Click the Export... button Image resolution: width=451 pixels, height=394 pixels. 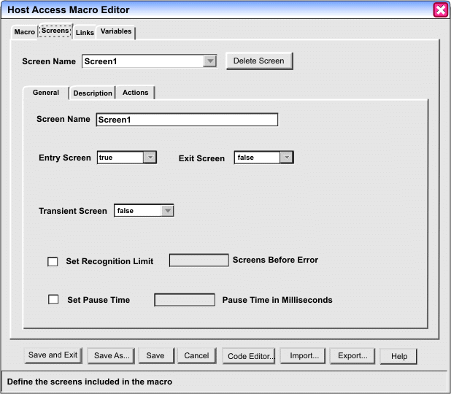352,356
